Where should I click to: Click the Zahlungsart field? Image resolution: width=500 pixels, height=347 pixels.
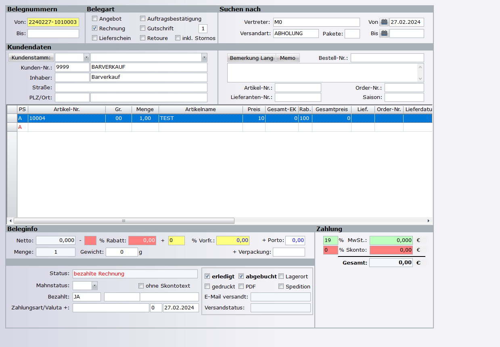click(111, 308)
